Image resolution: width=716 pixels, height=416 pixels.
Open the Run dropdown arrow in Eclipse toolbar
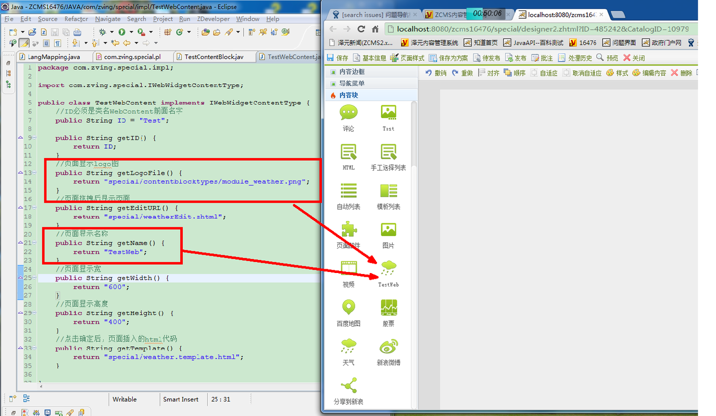[130, 32]
